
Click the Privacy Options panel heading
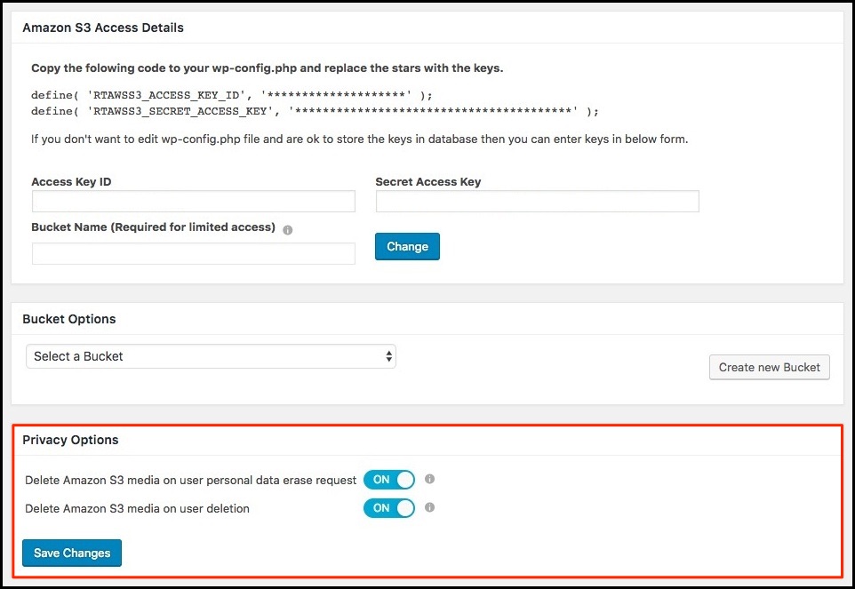point(70,440)
